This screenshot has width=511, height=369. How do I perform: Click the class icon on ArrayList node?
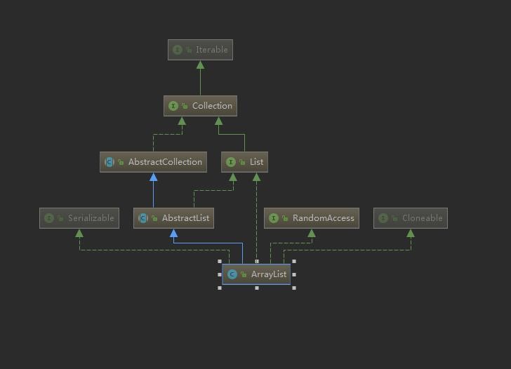(232, 274)
